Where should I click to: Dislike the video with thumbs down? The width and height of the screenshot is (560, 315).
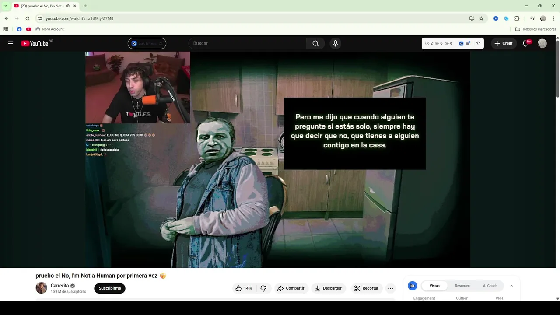click(x=263, y=288)
